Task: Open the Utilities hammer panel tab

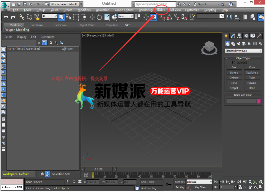Action: coord(259,36)
